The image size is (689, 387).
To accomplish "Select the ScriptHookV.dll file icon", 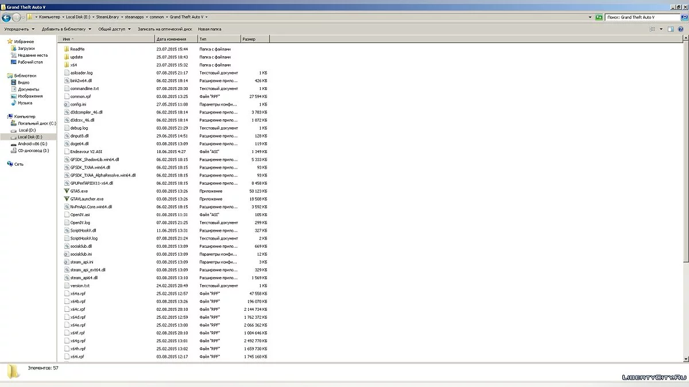I will pos(67,230).
